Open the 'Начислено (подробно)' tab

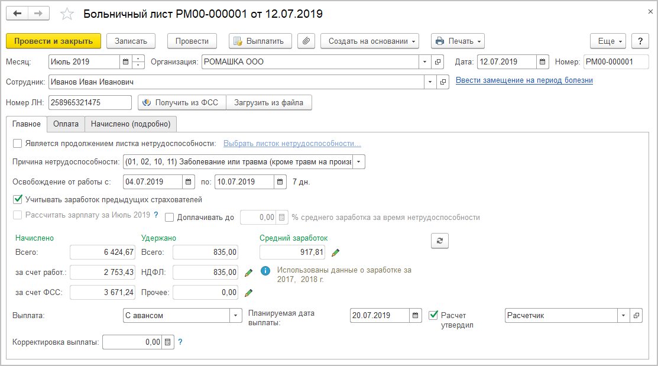click(x=131, y=124)
